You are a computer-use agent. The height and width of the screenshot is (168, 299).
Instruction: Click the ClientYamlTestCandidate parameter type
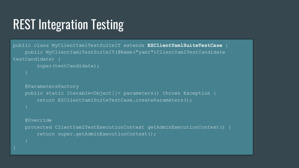191,52
